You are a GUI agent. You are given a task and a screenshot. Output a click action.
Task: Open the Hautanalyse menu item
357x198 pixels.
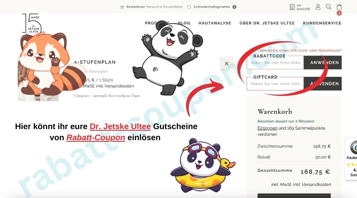point(215,23)
